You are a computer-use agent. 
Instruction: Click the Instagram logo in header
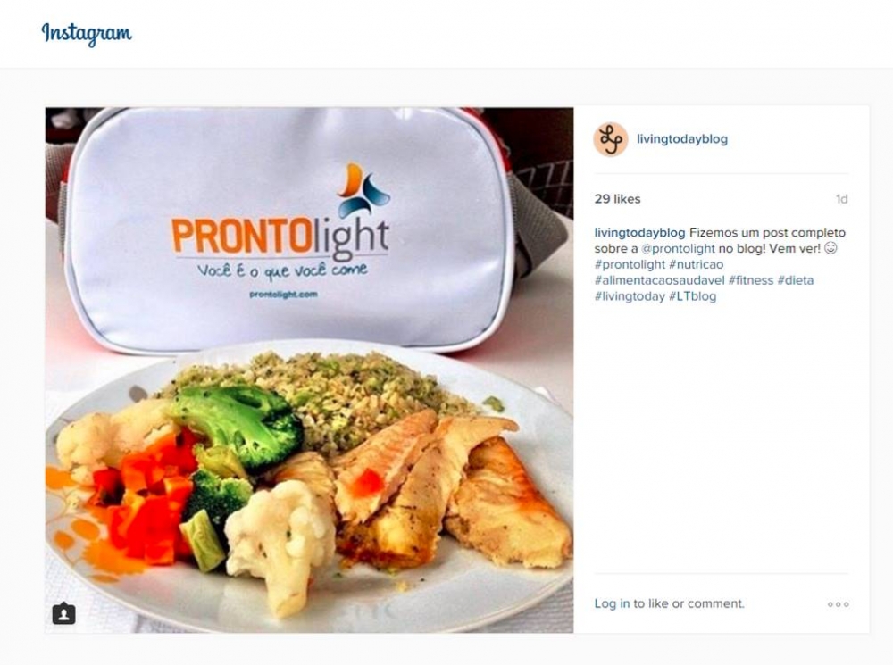87,34
